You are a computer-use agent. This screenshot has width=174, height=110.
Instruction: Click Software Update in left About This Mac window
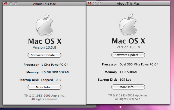[x=44, y=55]
